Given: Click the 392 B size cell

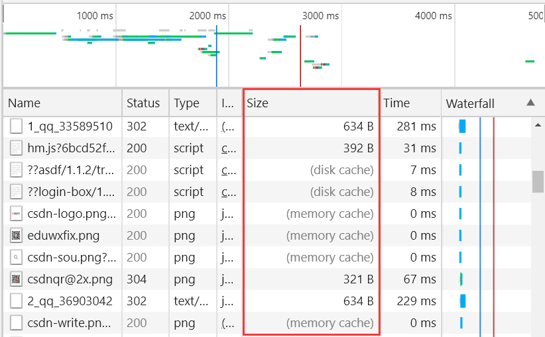Looking at the screenshot, I should coord(358,148).
